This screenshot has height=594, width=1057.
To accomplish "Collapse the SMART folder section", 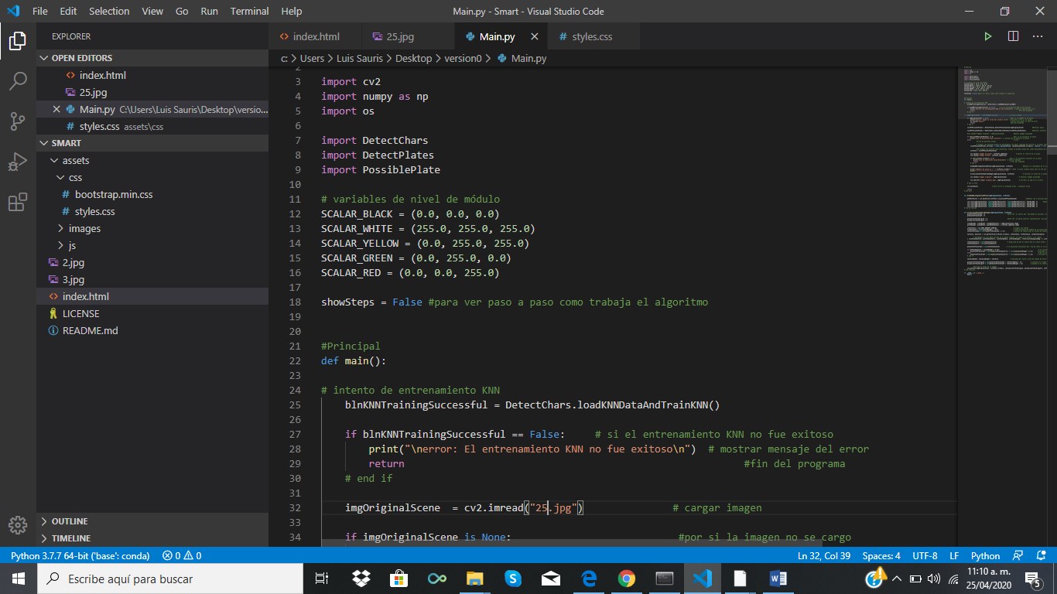I will 152,143.
